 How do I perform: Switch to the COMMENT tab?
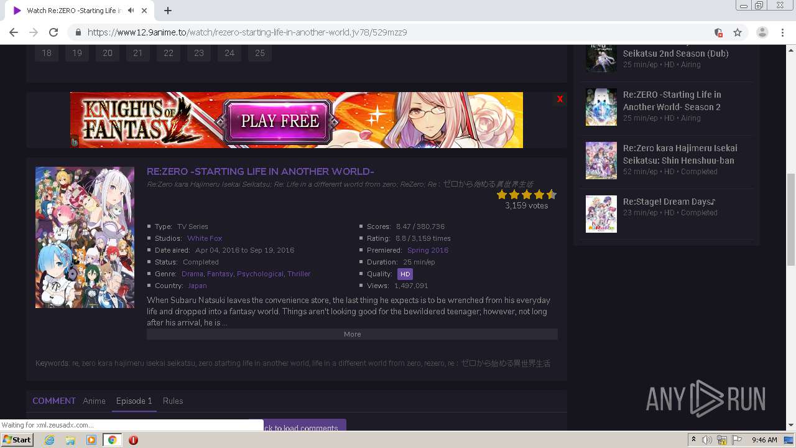[x=54, y=401]
